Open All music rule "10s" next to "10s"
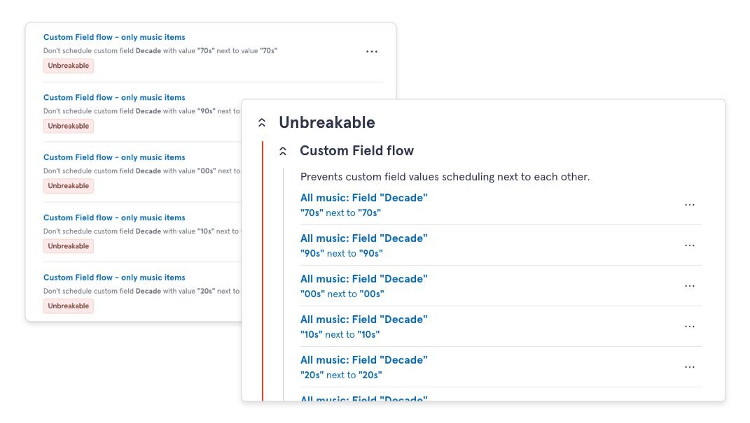The image size is (750, 423). tap(363, 320)
